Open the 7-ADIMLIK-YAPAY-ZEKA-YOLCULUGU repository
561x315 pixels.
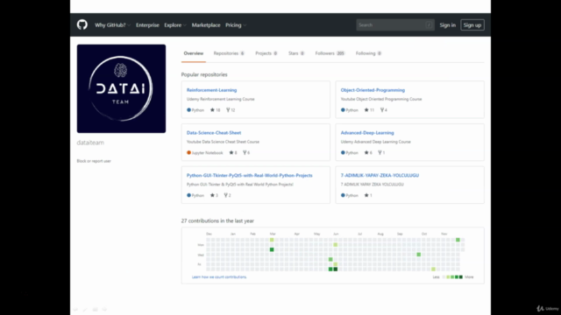pos(380,175)
